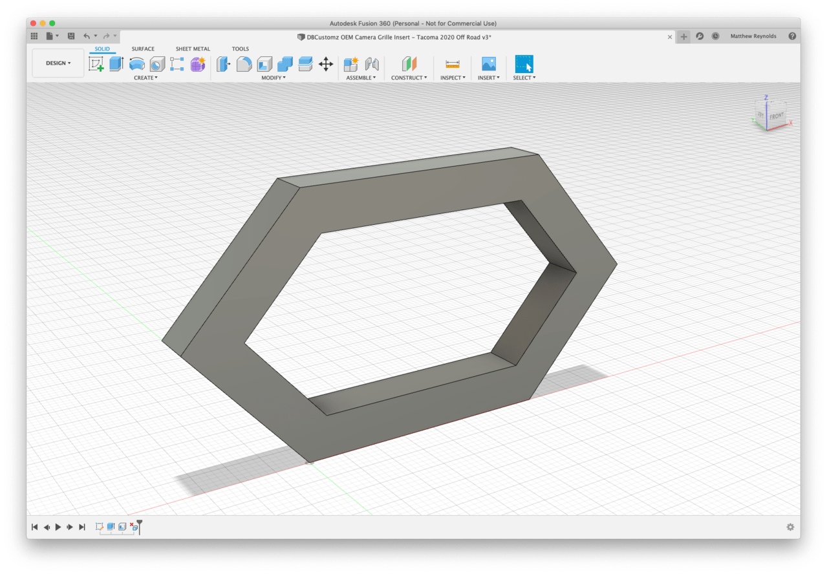
Task: Select the Hole tool
Action: click(x=157, y=64)
